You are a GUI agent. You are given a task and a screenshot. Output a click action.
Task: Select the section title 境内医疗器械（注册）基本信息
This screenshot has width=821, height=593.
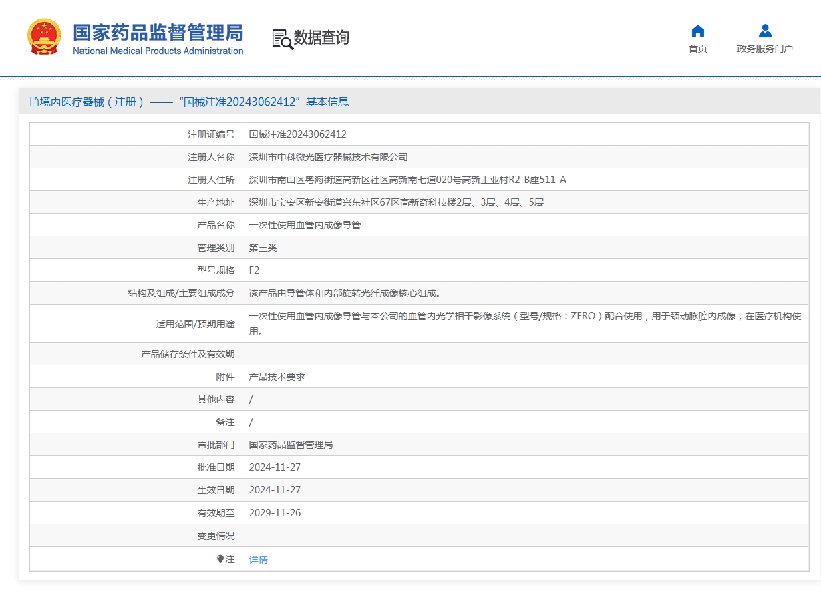point(190,102)
